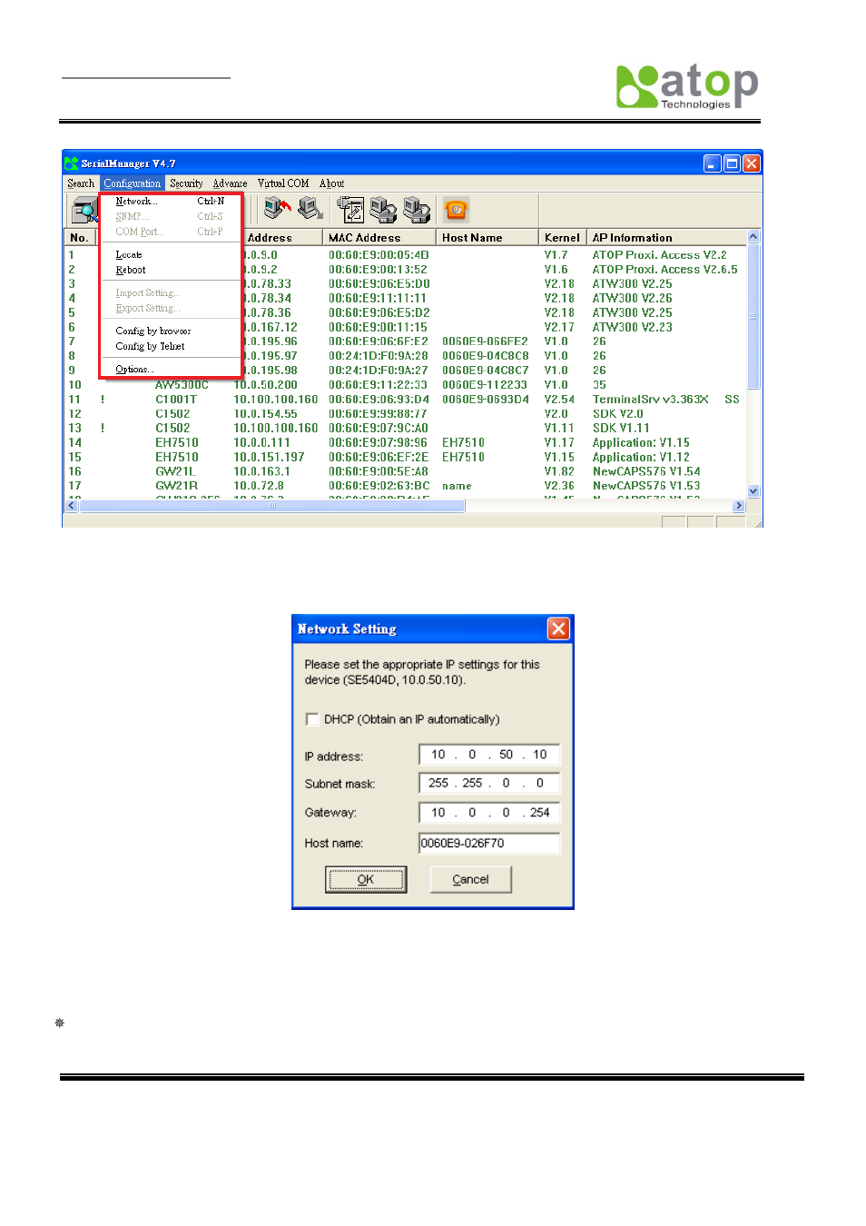Click the checklist document toolbar icon
Viewport: 866px width, 1226px height.
coord(350,210)
